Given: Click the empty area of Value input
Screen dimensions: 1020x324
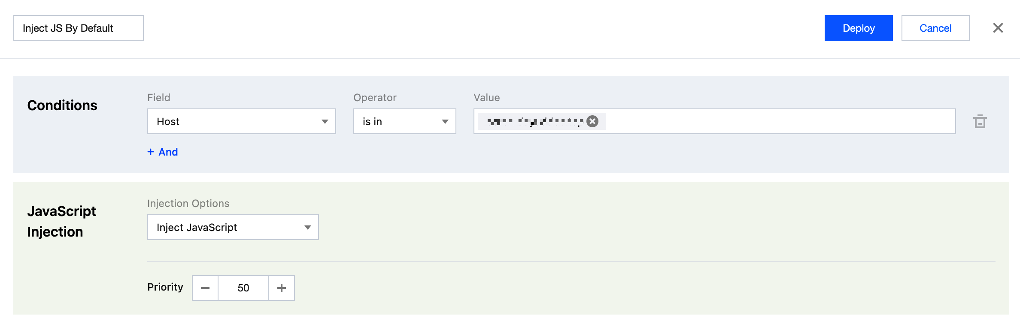Looking at the screenshot, I should 773,122.
